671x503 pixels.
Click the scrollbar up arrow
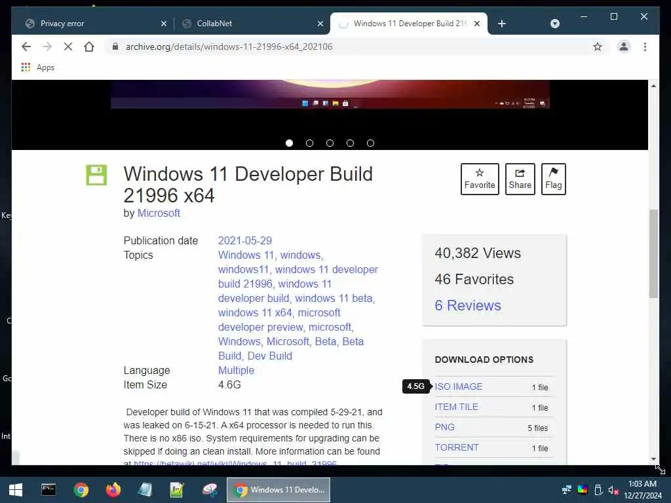coord(653,86)
